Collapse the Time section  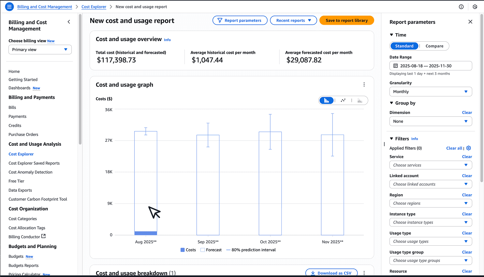click(391, 35)
